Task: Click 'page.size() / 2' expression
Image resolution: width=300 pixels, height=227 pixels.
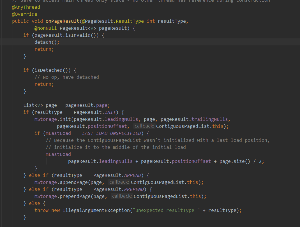Action: (x=241, y=161)
